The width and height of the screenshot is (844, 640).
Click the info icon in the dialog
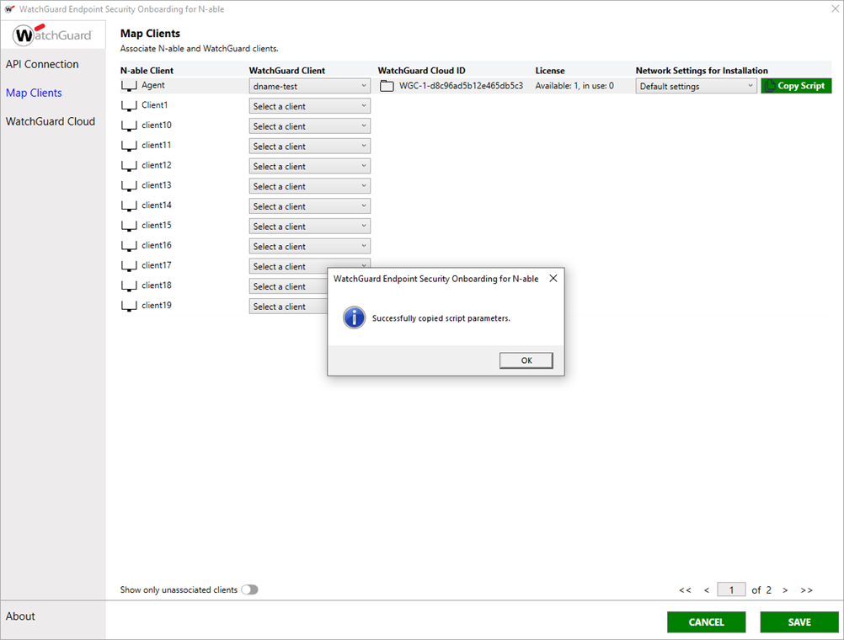[x=354, y=318]
